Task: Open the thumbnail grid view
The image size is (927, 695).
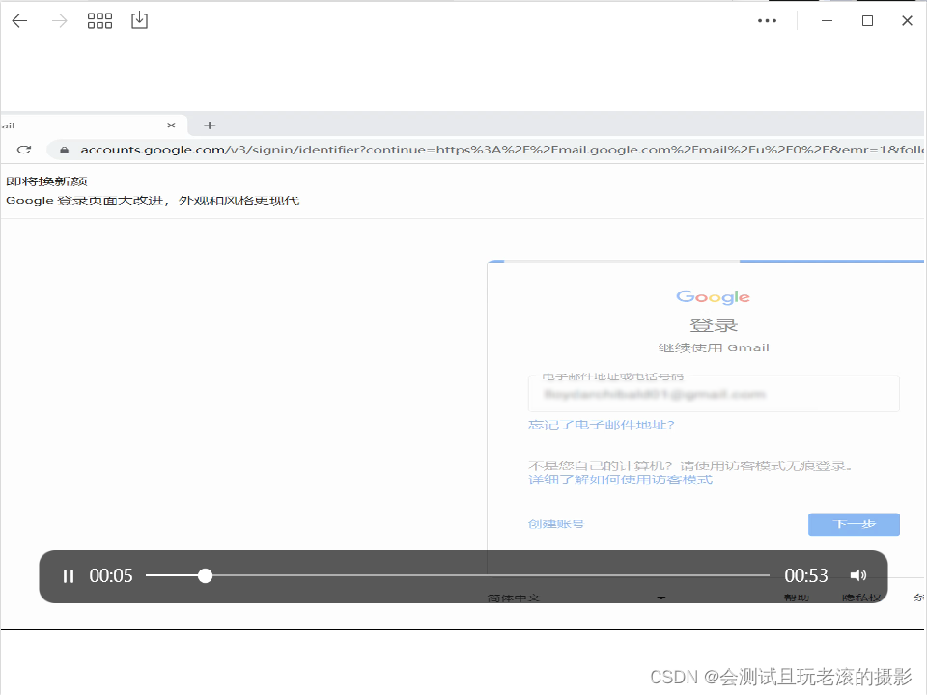Action: pos(99,20)
